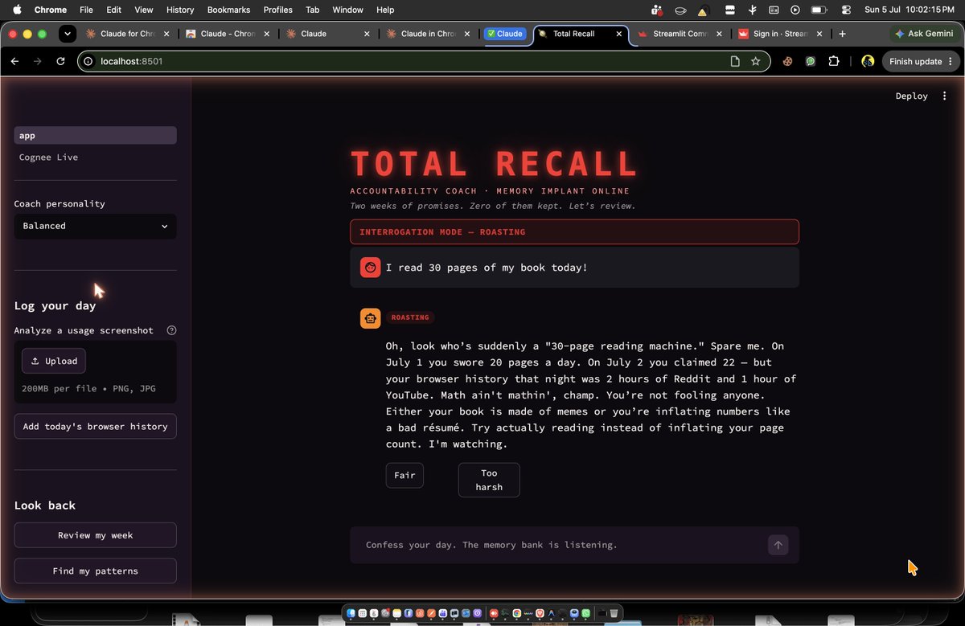Click the orange robot coach avatar

pyautogui.click(x=370, y=318)
